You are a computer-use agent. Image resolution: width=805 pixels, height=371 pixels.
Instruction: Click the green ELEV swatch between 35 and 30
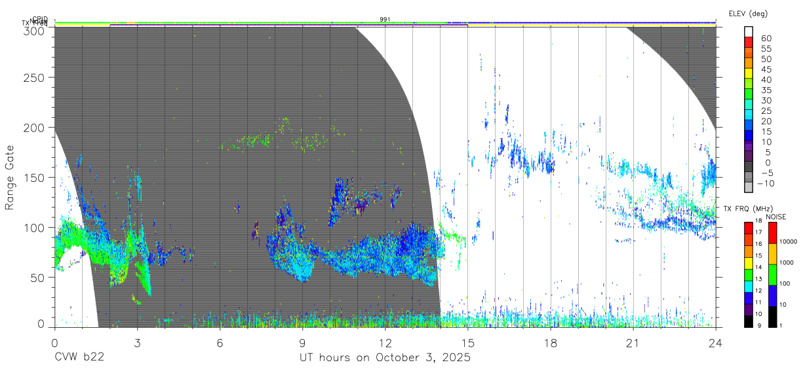click(749, 94)
